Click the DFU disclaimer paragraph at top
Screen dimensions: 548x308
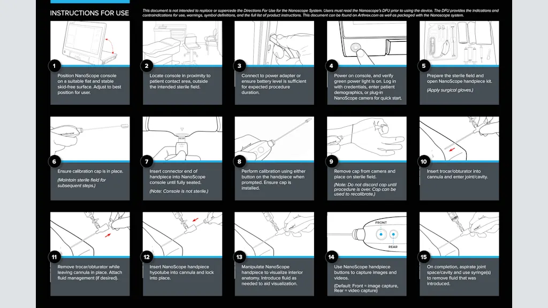click(321, 13)
